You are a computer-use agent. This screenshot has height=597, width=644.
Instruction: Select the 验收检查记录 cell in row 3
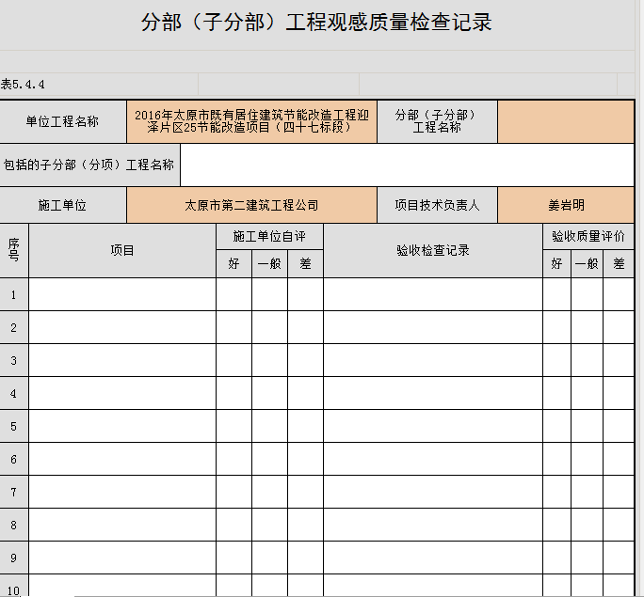pos(432,360)
